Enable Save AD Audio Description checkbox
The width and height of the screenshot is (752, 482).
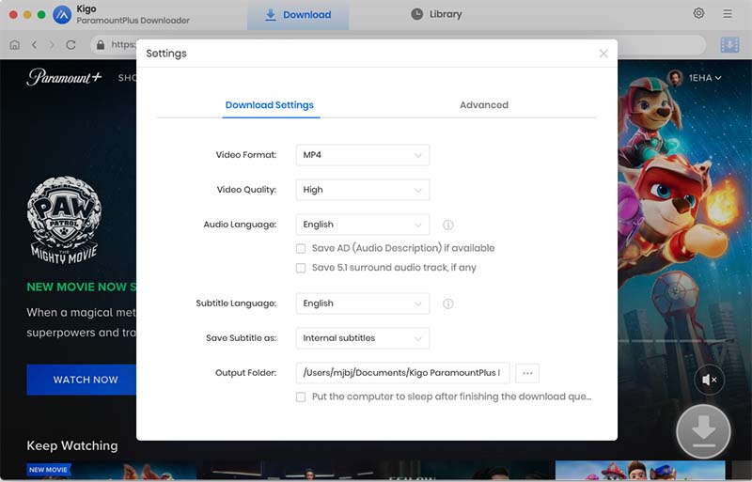301,248
